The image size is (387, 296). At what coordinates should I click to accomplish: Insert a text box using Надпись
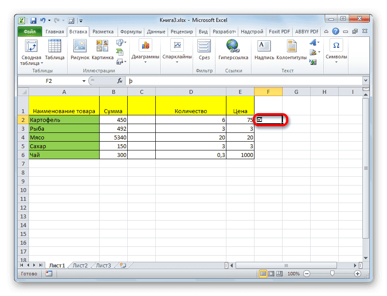(x=264, y=50)
